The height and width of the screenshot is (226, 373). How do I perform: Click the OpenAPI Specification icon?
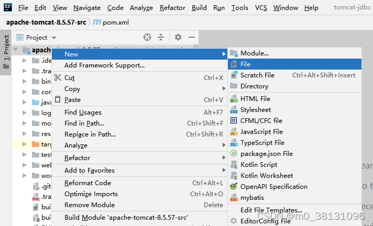tap(234, 187)
